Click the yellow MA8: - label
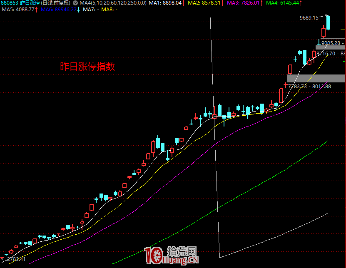The height and width of the screenshot is (268, 346). [109, 10]
